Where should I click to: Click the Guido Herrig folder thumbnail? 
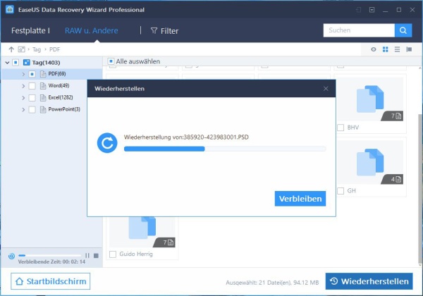(142, 232)
